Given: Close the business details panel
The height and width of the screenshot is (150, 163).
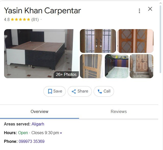Looking at the screenshot, I should 150,9.
